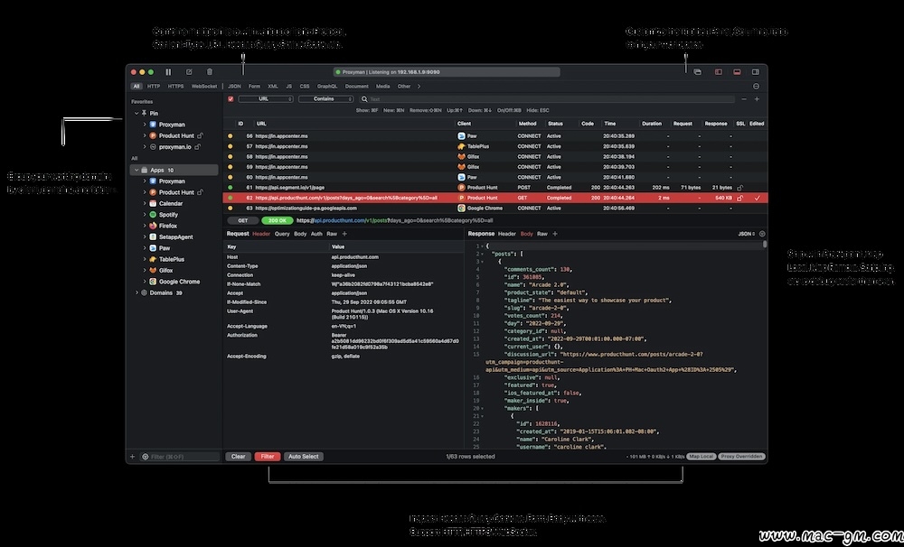Collapse the Apps group in the sidebar
This screenshot has width=904, height=547.
pyautogui.click(x=137, y=170)
